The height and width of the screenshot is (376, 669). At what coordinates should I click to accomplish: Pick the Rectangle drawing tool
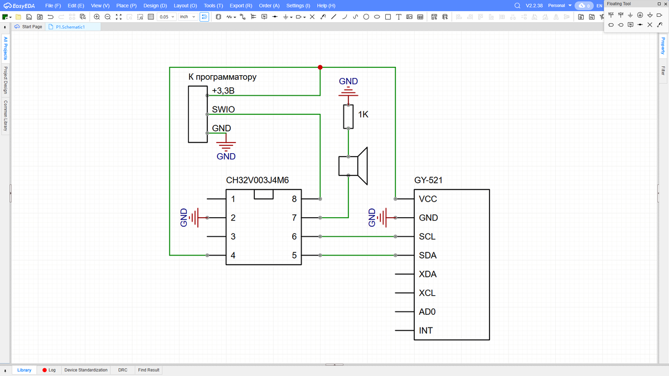[387, 17]
